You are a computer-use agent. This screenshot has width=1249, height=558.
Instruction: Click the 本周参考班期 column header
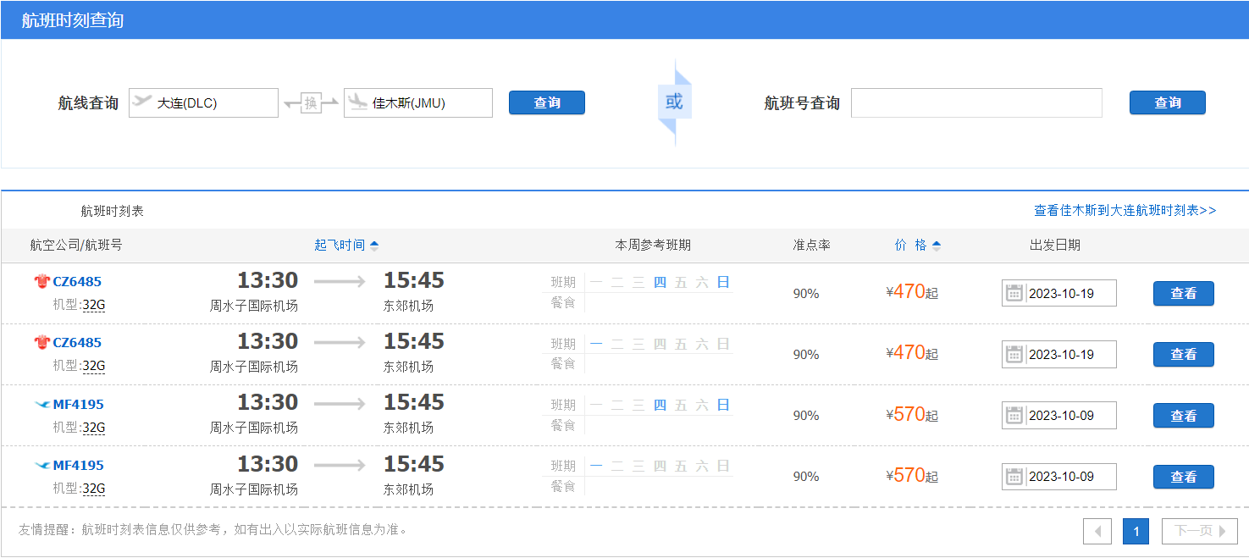pos(653,245)
